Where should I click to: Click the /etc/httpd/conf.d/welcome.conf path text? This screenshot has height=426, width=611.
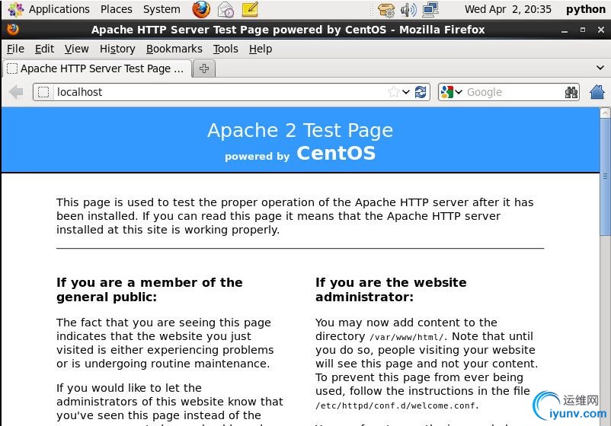[x=397, y=405]
